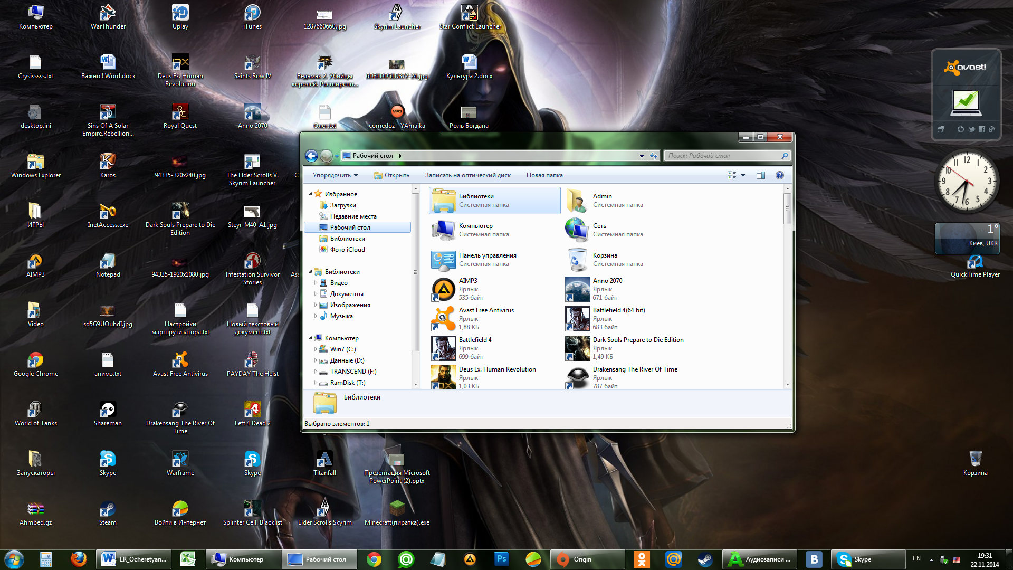Screen dimensions: 1013x570
Task: Open Saints Row IV shortcut
Action: pyautogui.click(x=252, y=66)
